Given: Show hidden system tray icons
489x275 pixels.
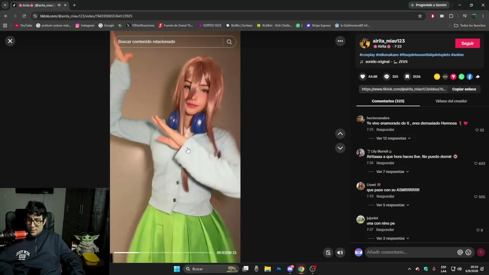Looking at the screenshot, I should [x=410, y=269].
